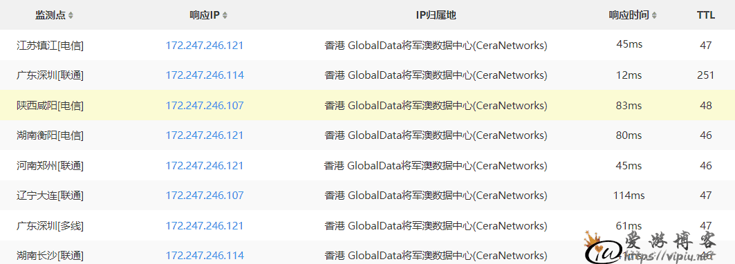This screenshot has height=264, width=735.
Task: Open IP link in 江苏镇江[电信] row
Action: [x=205, y=46]
